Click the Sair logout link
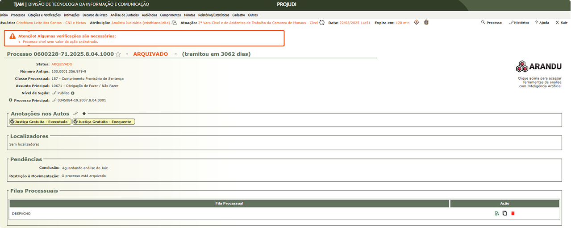The height and width of the screenshot is (228, 571). (x=561, y=23)
